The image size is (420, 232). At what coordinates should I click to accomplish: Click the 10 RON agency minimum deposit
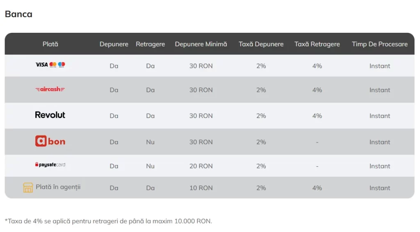[x=201, y=188]
